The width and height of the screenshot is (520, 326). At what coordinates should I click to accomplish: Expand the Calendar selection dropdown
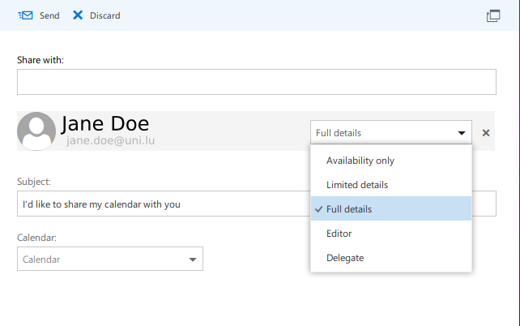tap(193, 260)
